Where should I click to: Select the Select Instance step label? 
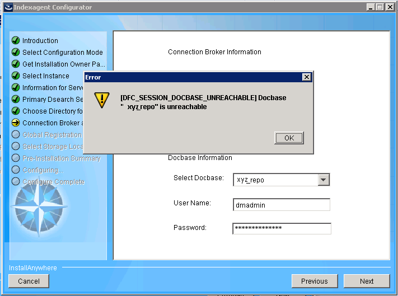pos(46,76)
